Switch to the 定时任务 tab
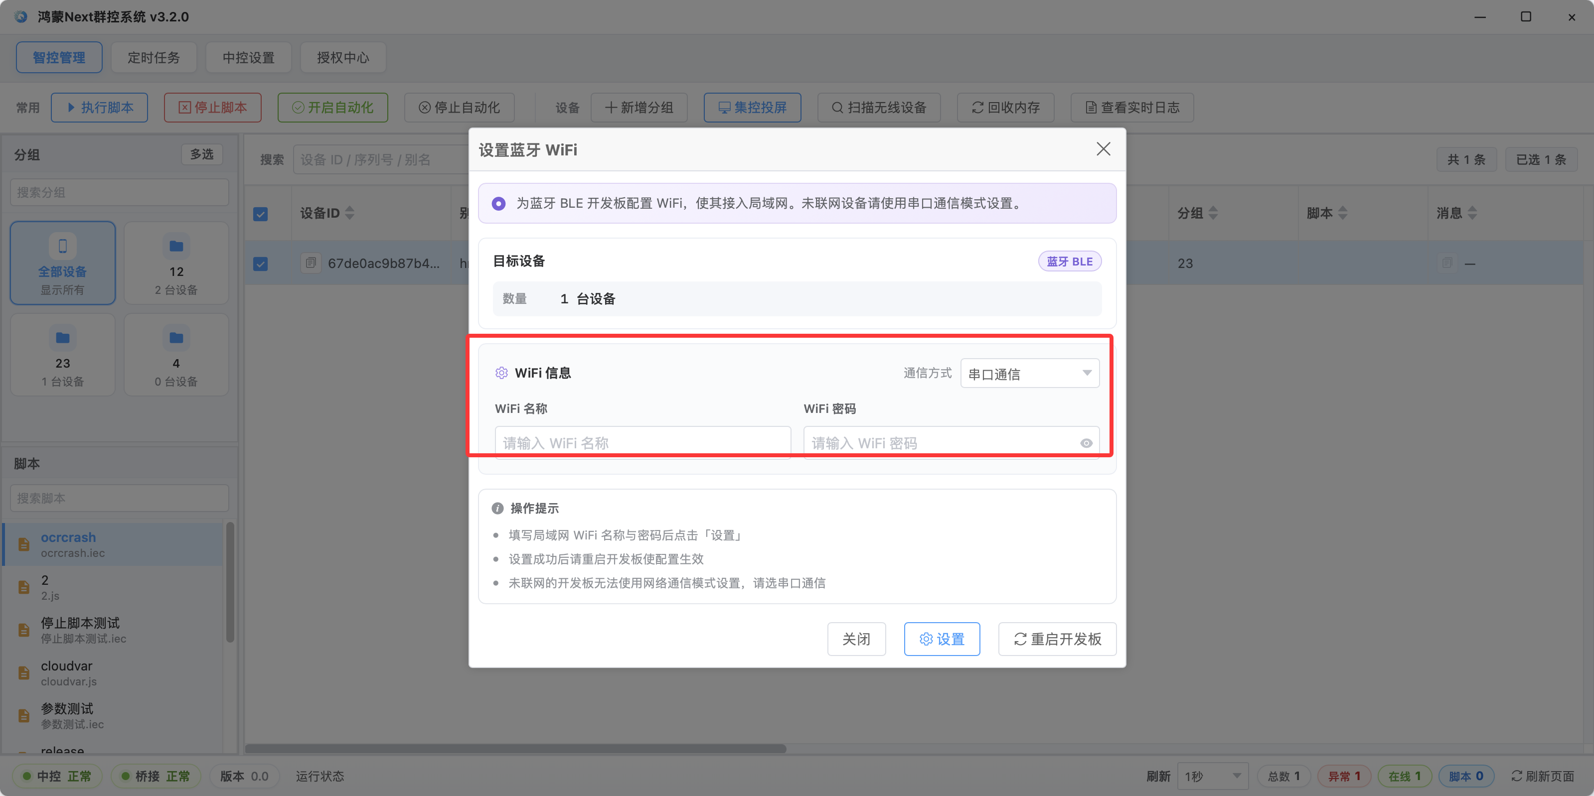The height and width of the screenshot is (796, 1594). click(154, 57)
